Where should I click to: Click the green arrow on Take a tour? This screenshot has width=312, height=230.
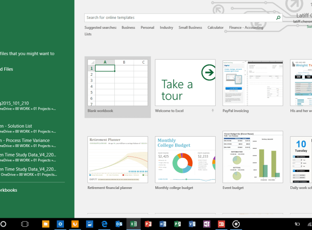[x=208, y=72]
